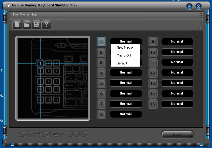
Task: Select macro key number 12 button
Action: pyautogui.click(x=153, y=73)
